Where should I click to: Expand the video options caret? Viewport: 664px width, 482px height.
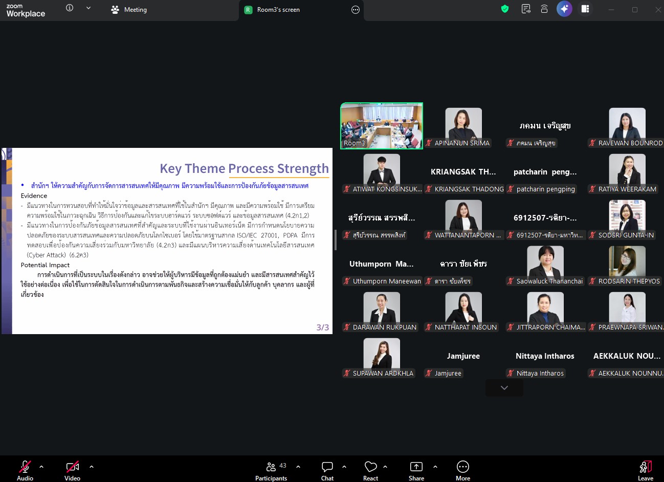coord(92,467)
